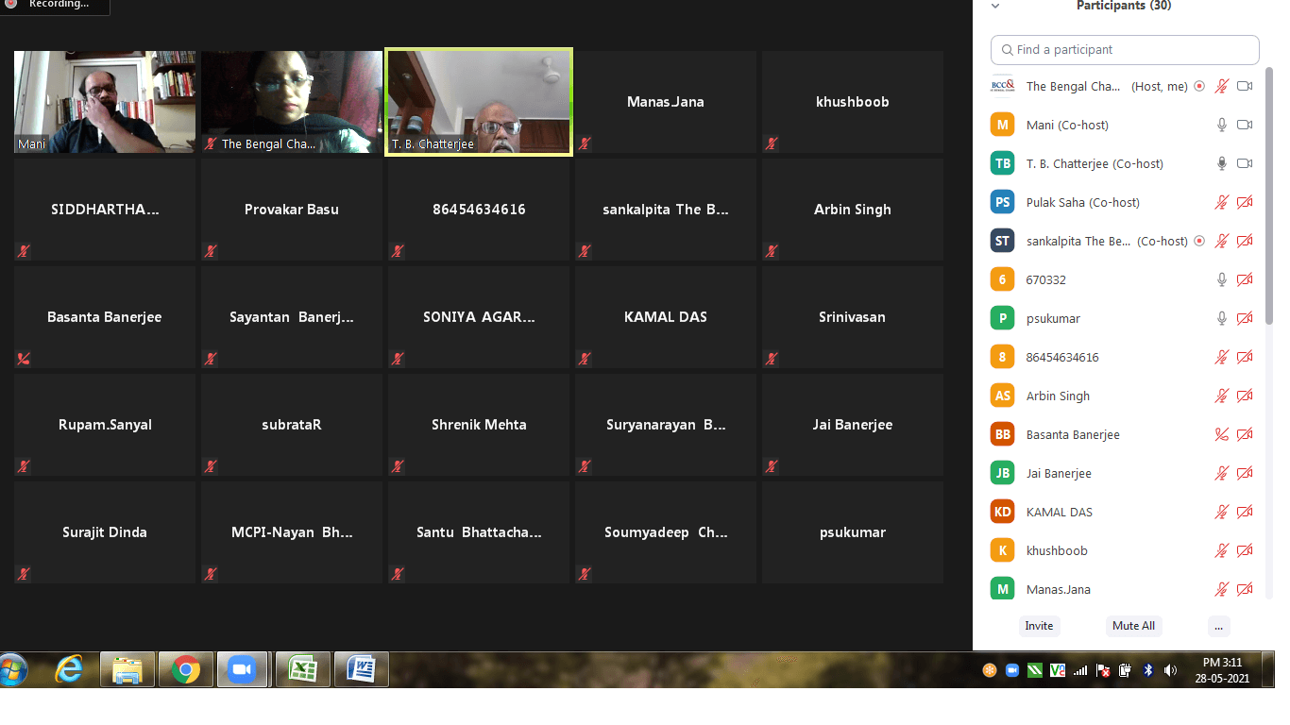Click the Mute All button
The width and height of the screenshot is (1290, 725).
point(1133,626)
